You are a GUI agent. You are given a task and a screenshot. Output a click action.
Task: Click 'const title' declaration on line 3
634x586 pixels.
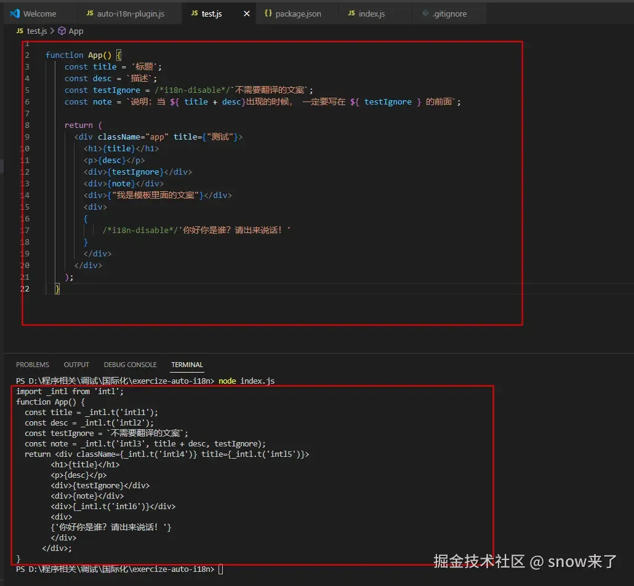click(x=90, y=67)
